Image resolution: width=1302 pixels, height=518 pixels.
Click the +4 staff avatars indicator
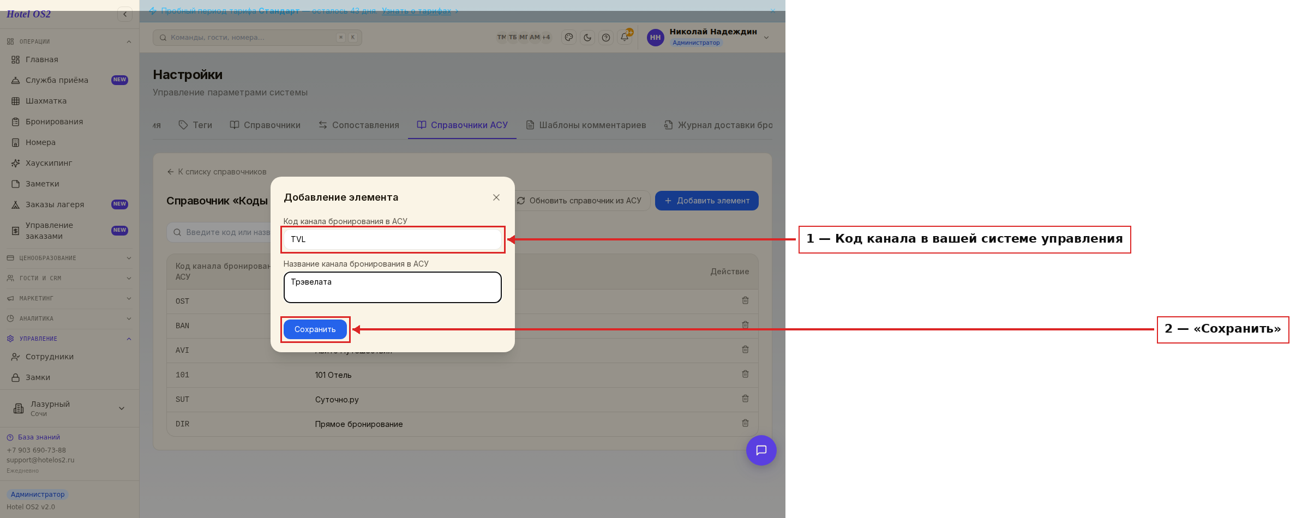click(546, 38)
